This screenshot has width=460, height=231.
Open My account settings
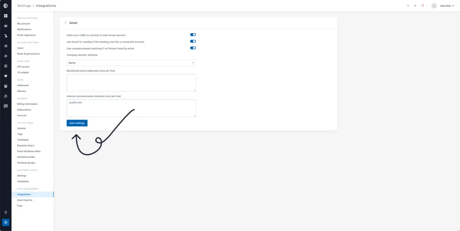coord(23,24)
